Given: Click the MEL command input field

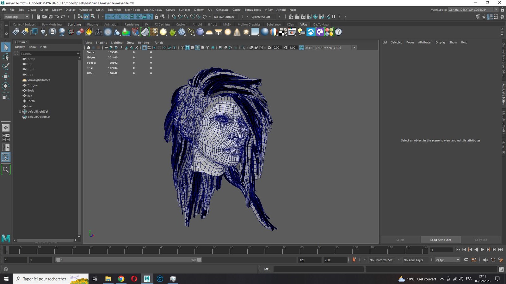Looking at the screenshot, I should click(318, 269).
